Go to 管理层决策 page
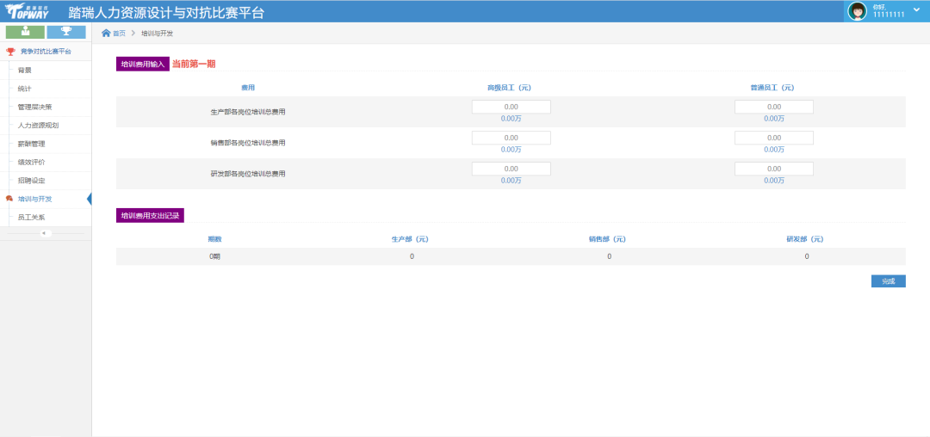The width and height of the screenshot is (930, 437). pyautogui.click(x=34, y=107)
